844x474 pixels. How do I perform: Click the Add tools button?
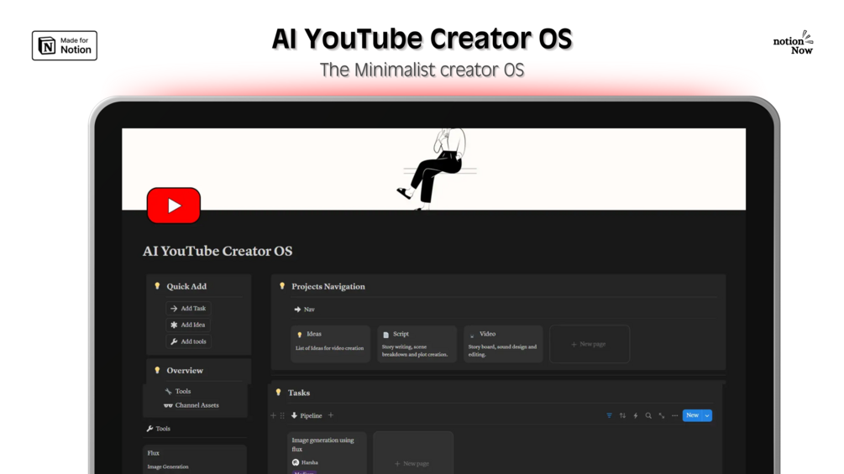point(188,341)
